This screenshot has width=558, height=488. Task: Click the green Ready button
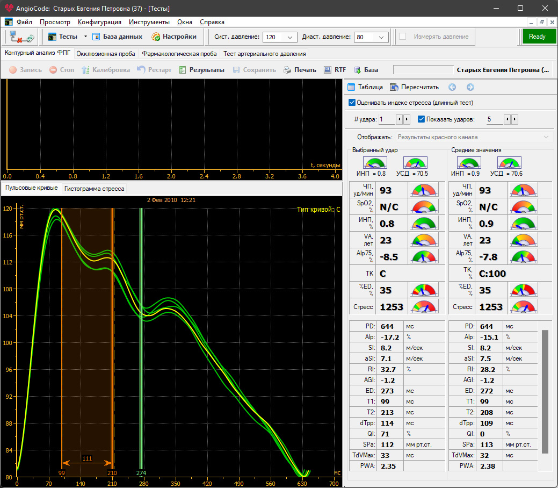[x=537, y=37]
